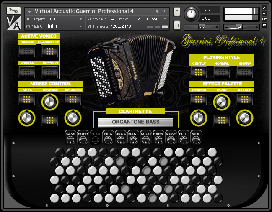Toggle the SOPRAN voice

(x=27, y=72)
